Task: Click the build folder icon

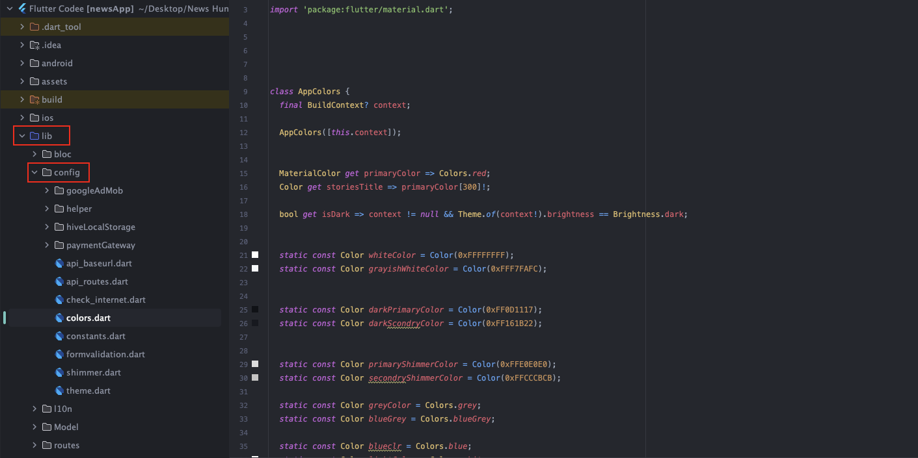Action: 34,100
